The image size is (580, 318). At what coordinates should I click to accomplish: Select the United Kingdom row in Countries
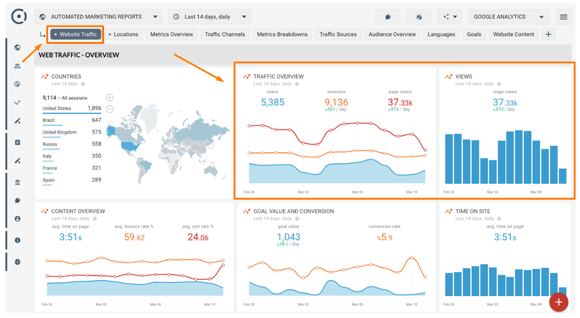pos(72,132)
